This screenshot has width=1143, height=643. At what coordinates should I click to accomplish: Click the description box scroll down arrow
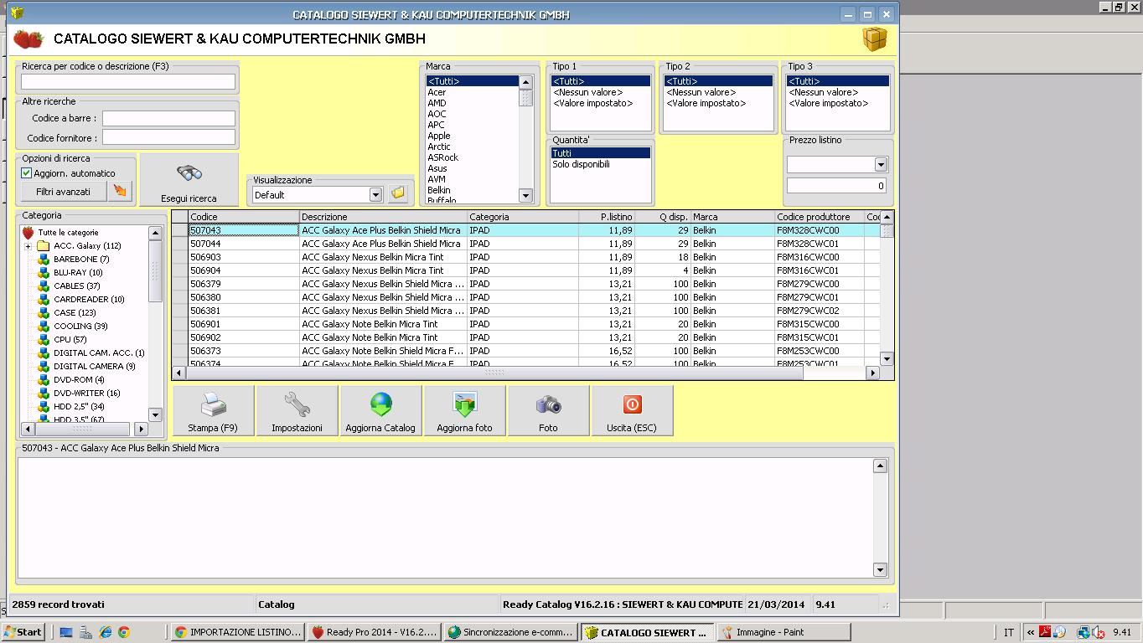pyautogui.click(x=880, y=570)
